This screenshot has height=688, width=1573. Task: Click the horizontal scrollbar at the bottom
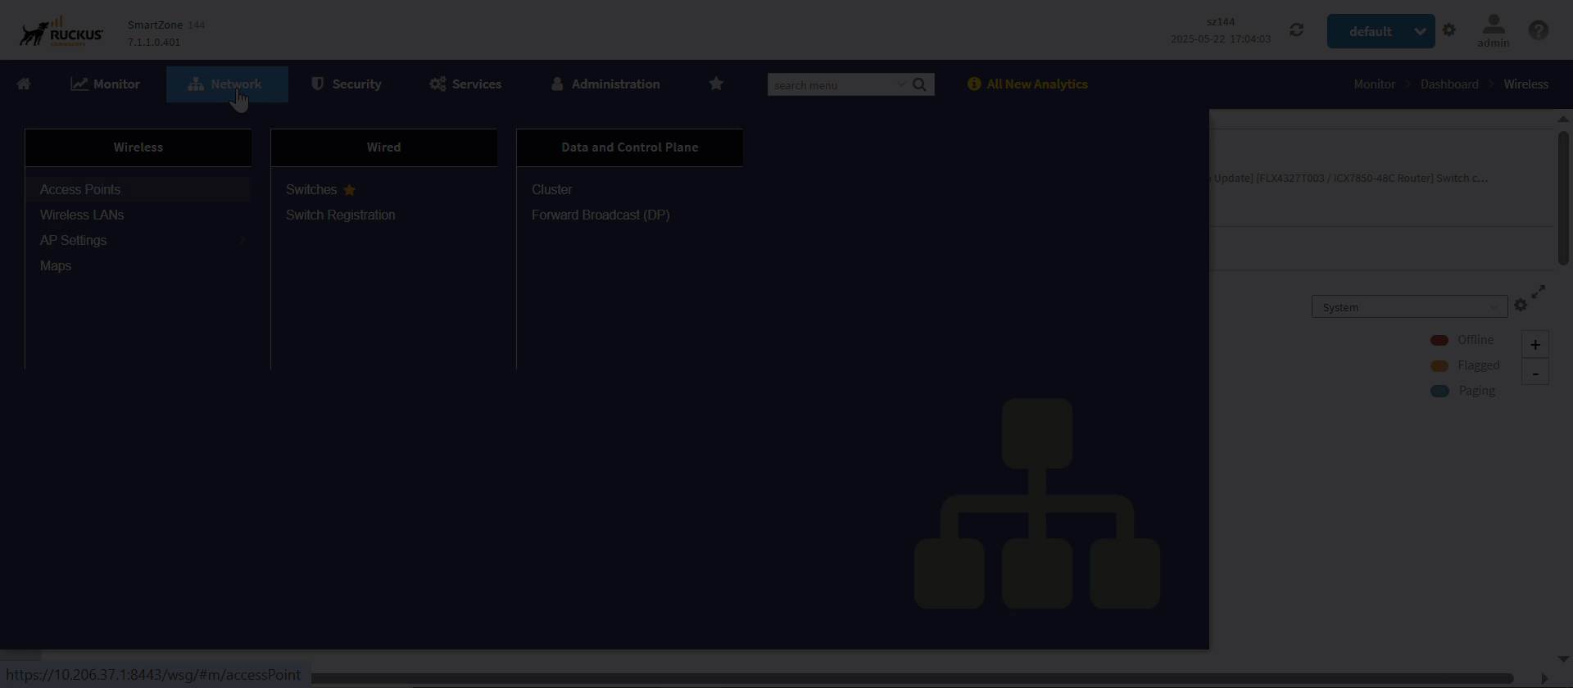coord(911,678)
